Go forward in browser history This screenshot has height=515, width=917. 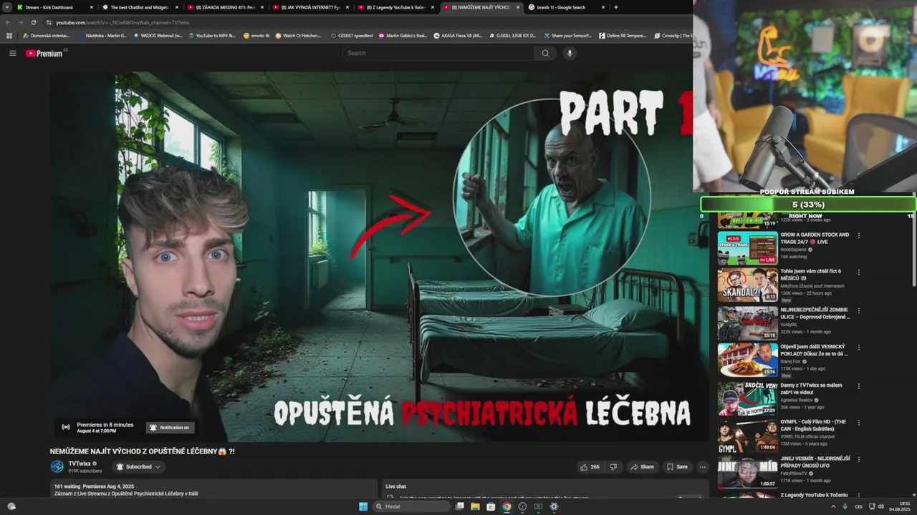[20, 22]
